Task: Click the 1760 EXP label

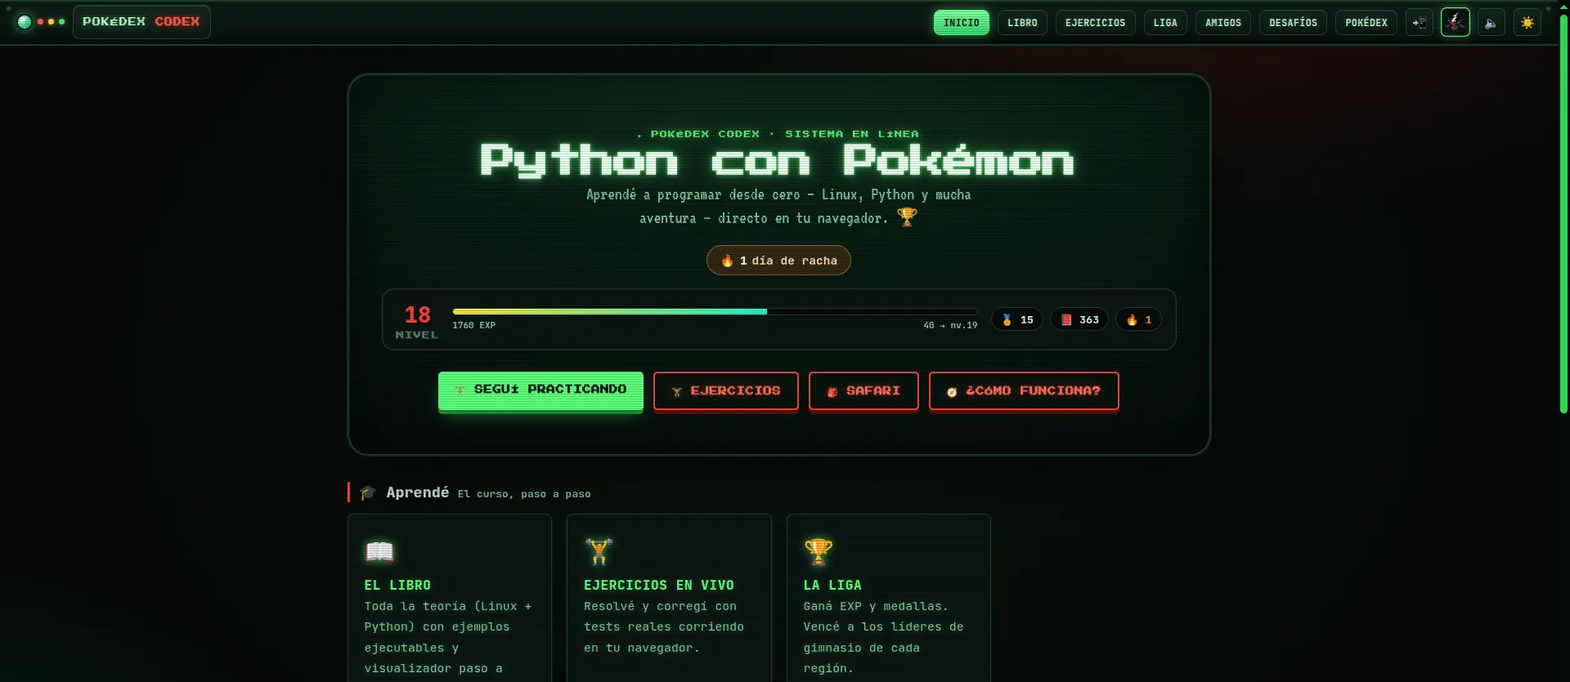Action: pyautogui.click(x=473, y=325)
